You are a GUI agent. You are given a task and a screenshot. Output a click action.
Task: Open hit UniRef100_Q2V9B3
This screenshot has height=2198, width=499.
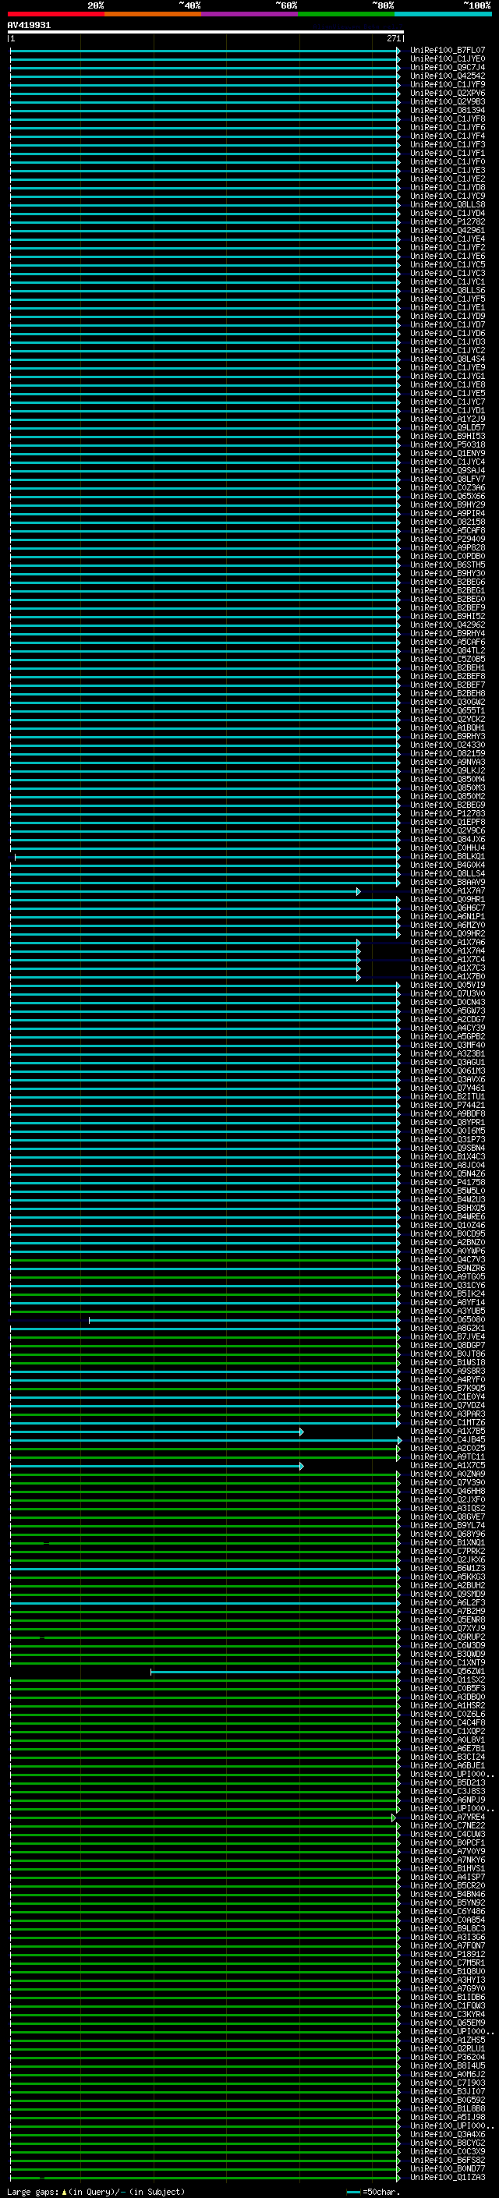(448, 101)
